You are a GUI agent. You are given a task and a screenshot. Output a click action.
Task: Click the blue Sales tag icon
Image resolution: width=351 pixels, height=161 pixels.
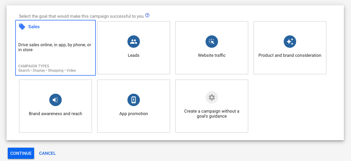click(x=22, y=27)
